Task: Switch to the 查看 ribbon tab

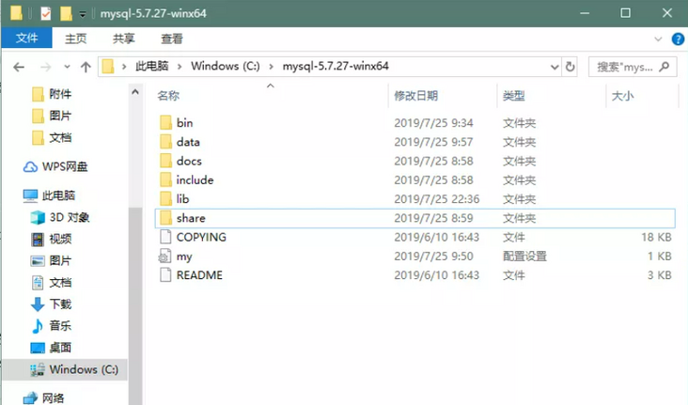Action: point(172,39)
